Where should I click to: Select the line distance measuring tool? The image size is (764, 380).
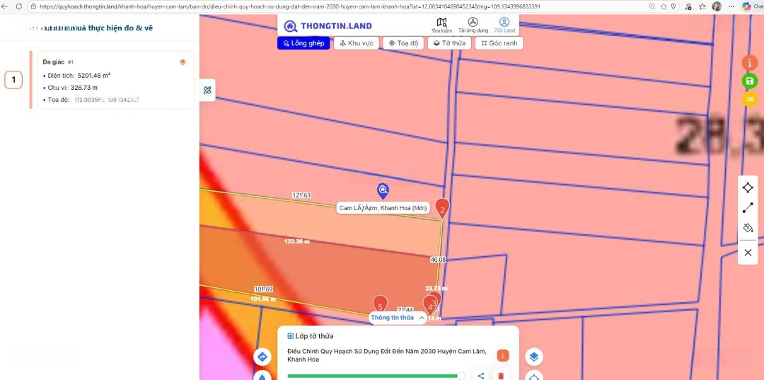(748, 208)
